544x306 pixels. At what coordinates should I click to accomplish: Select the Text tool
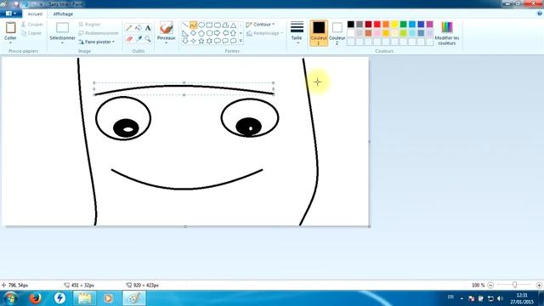pyautogui.click(x=148, y=28)
